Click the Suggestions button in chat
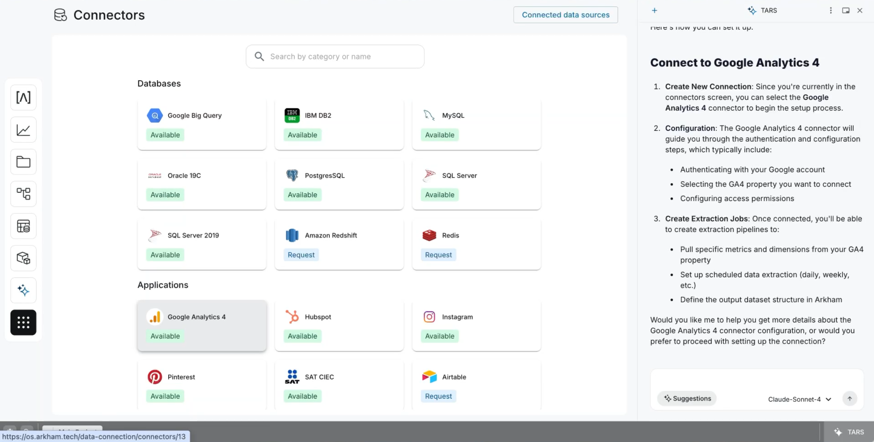Screen dimensions: 874x442 687,399
